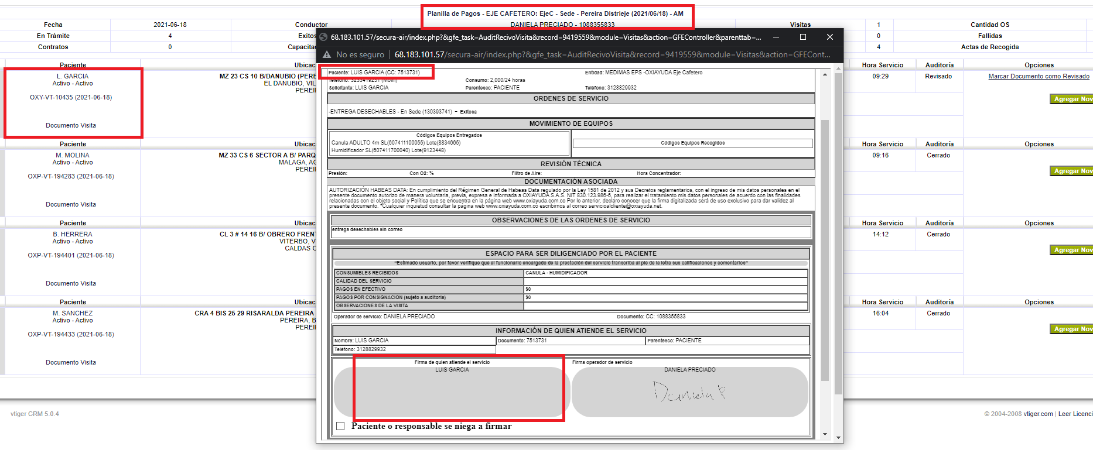Click Teléfono: 3128829932 attendee field

click(x=414, y=349)
